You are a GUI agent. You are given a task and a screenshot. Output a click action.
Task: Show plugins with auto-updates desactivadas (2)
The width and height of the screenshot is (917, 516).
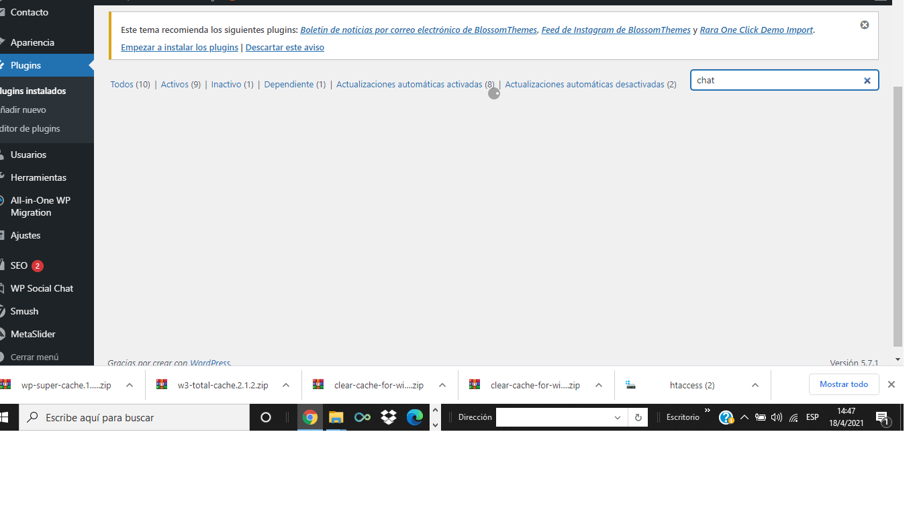(x=591, y=85)
